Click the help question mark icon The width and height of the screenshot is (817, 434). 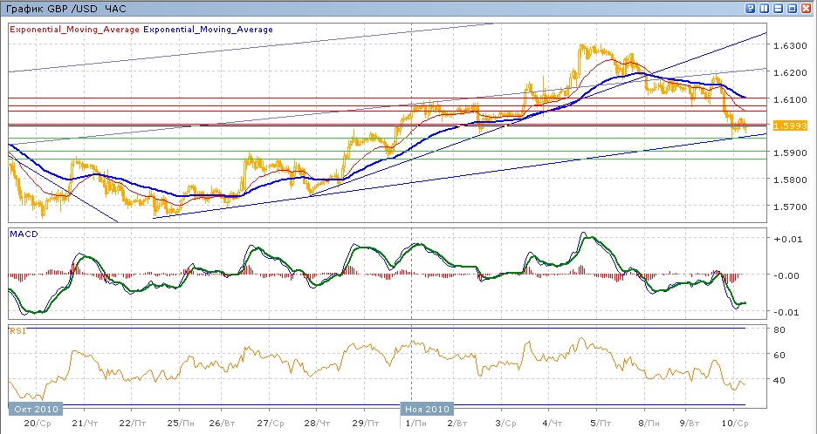[751, 8]
